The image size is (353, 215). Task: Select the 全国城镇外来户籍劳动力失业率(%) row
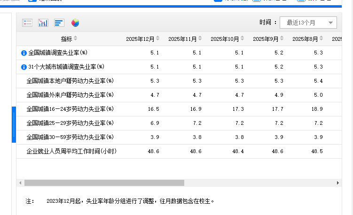(x=179, y=95)
